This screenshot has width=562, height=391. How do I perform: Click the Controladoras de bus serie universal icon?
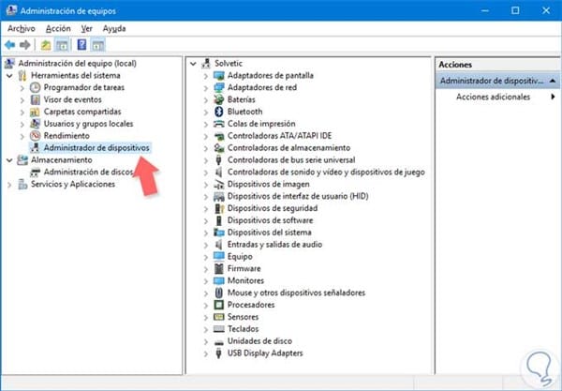point(218,160)
